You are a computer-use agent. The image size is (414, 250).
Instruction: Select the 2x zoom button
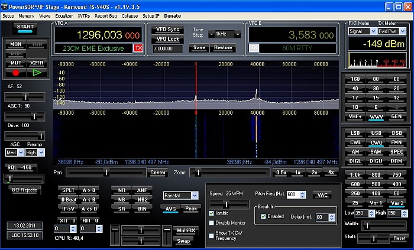tap(314, 173)
